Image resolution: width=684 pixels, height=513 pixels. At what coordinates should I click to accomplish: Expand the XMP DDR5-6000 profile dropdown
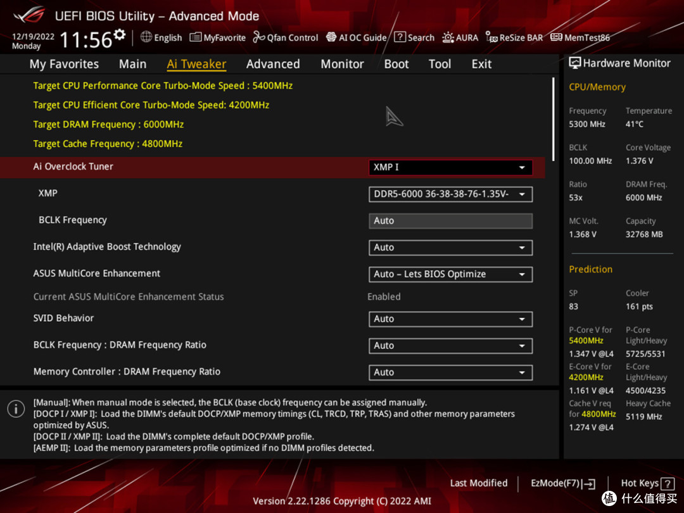[x=451, y=194]
